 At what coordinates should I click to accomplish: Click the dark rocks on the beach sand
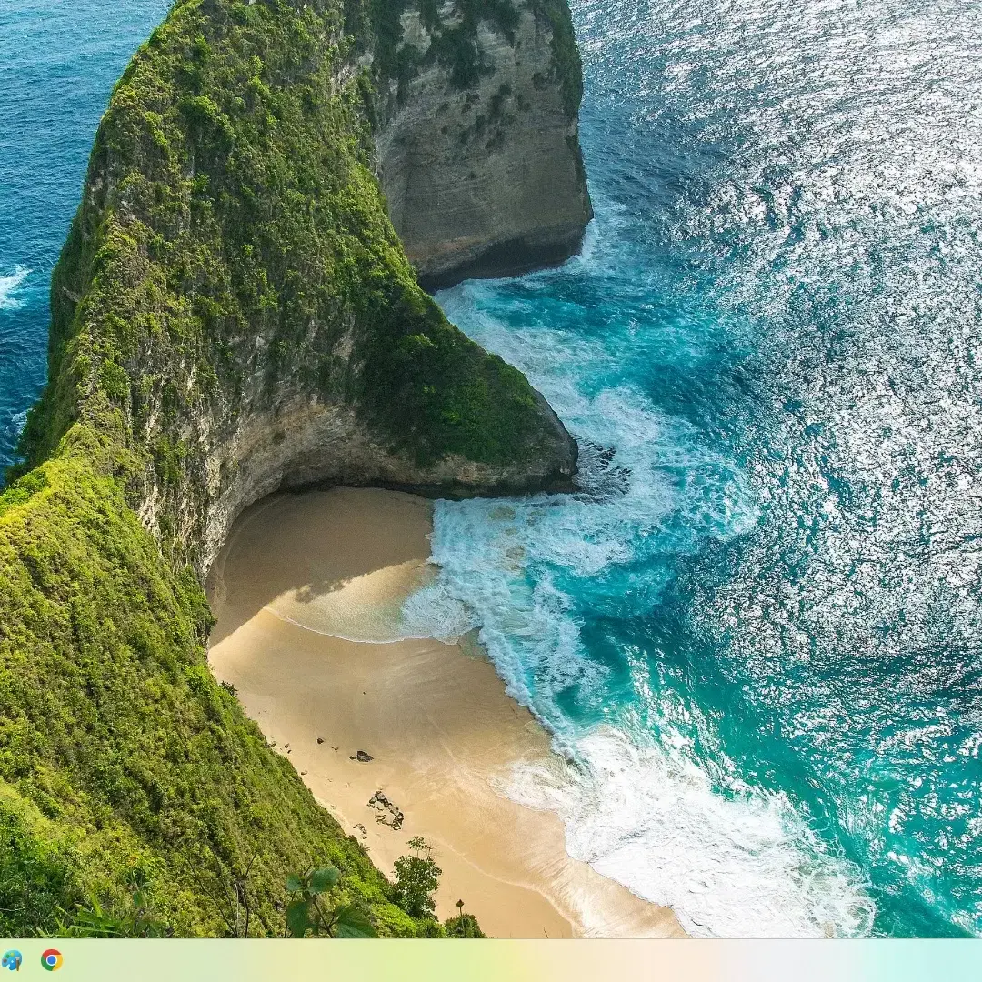[386, 809]
